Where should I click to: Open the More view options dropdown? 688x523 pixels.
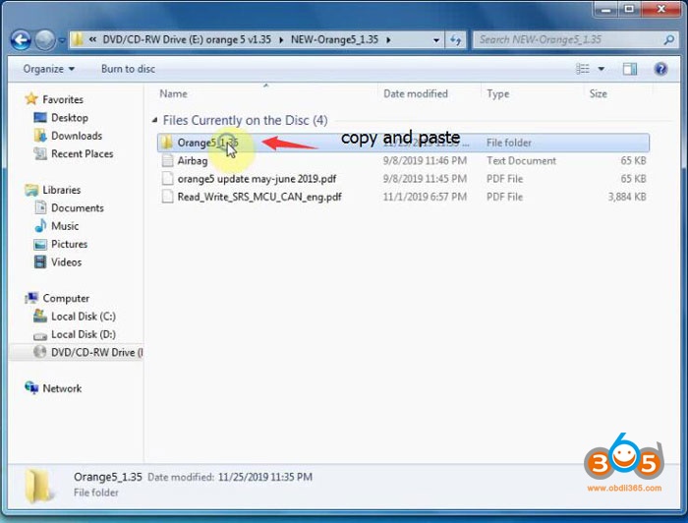602,69
